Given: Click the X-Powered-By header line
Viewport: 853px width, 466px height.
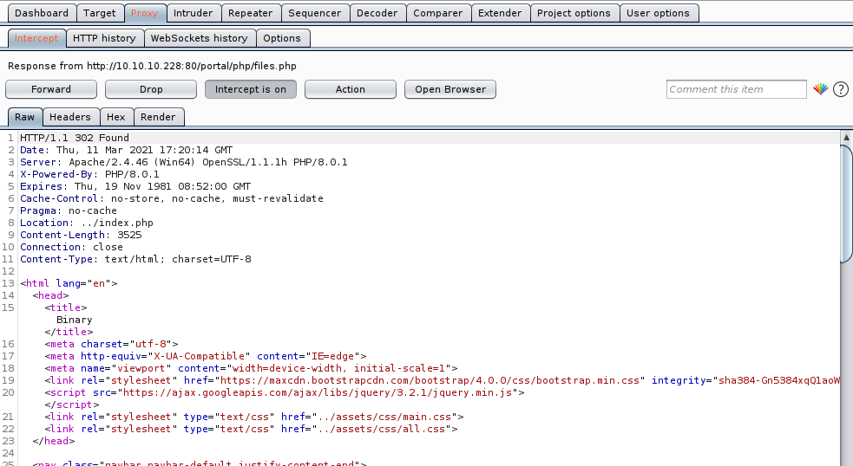Looking at the screenshot, I should (x=89, y=174).
